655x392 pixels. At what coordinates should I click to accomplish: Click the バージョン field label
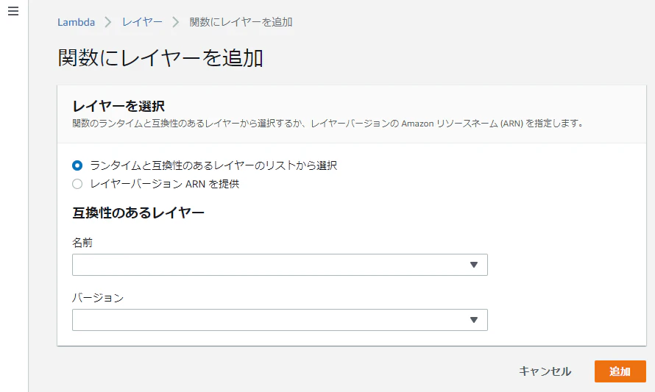pos(98,298)
